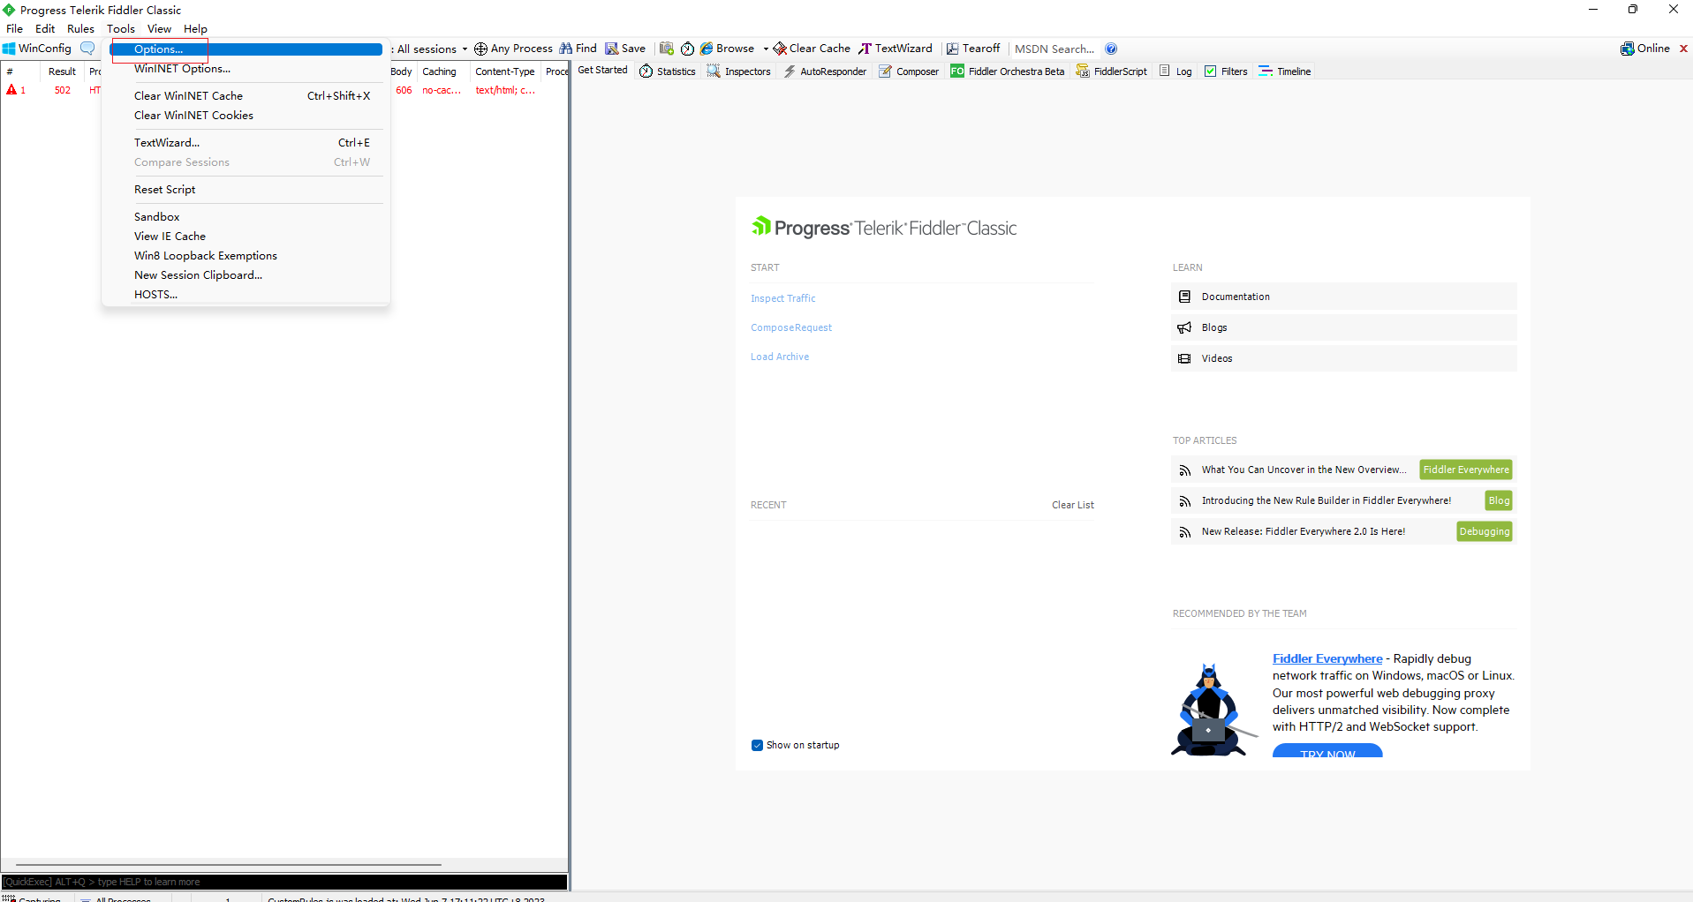Click the session list horizontal scrollbar
The width and height of the screenshot is (1693, 902).
coord(228,865)
